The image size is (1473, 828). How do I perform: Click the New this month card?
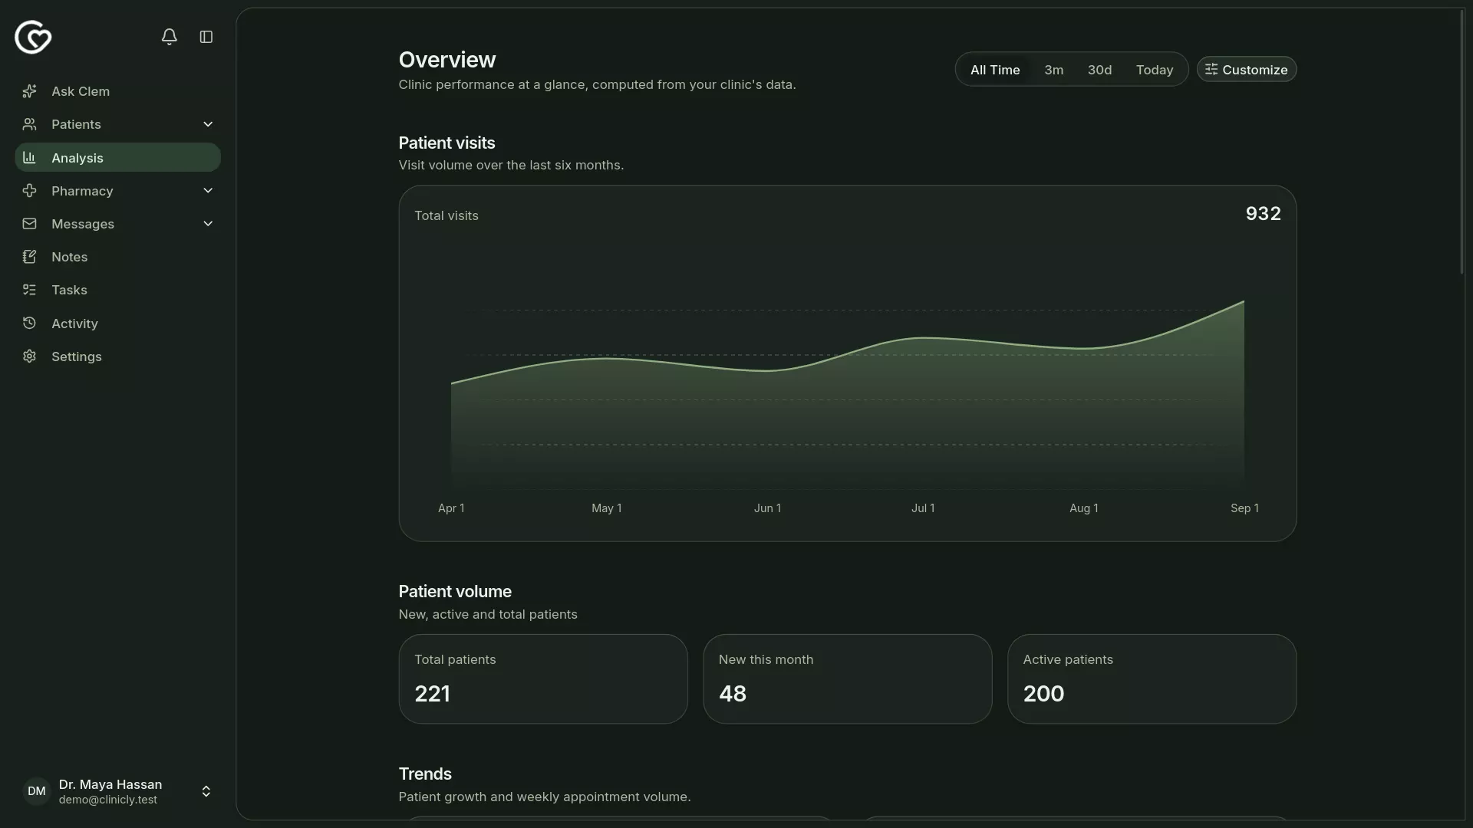(x=847, y=678)
